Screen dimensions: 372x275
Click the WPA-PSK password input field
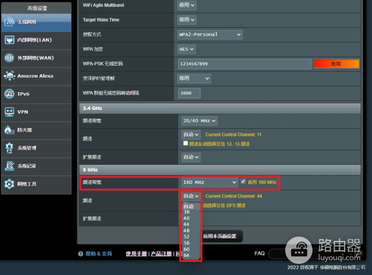(244, 64)
